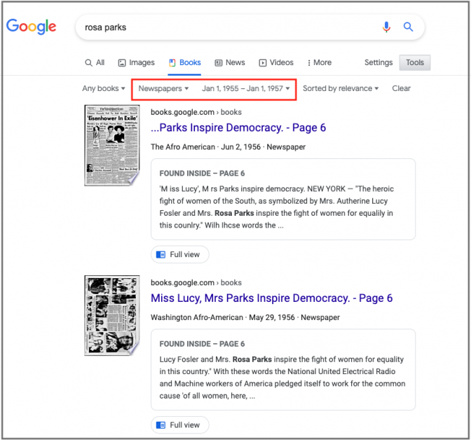Open 'Miss Lucy, Mrs Parks Inspire Democracy' result
The height and width of the screenshot is (442, 471).
coord(271,298)
